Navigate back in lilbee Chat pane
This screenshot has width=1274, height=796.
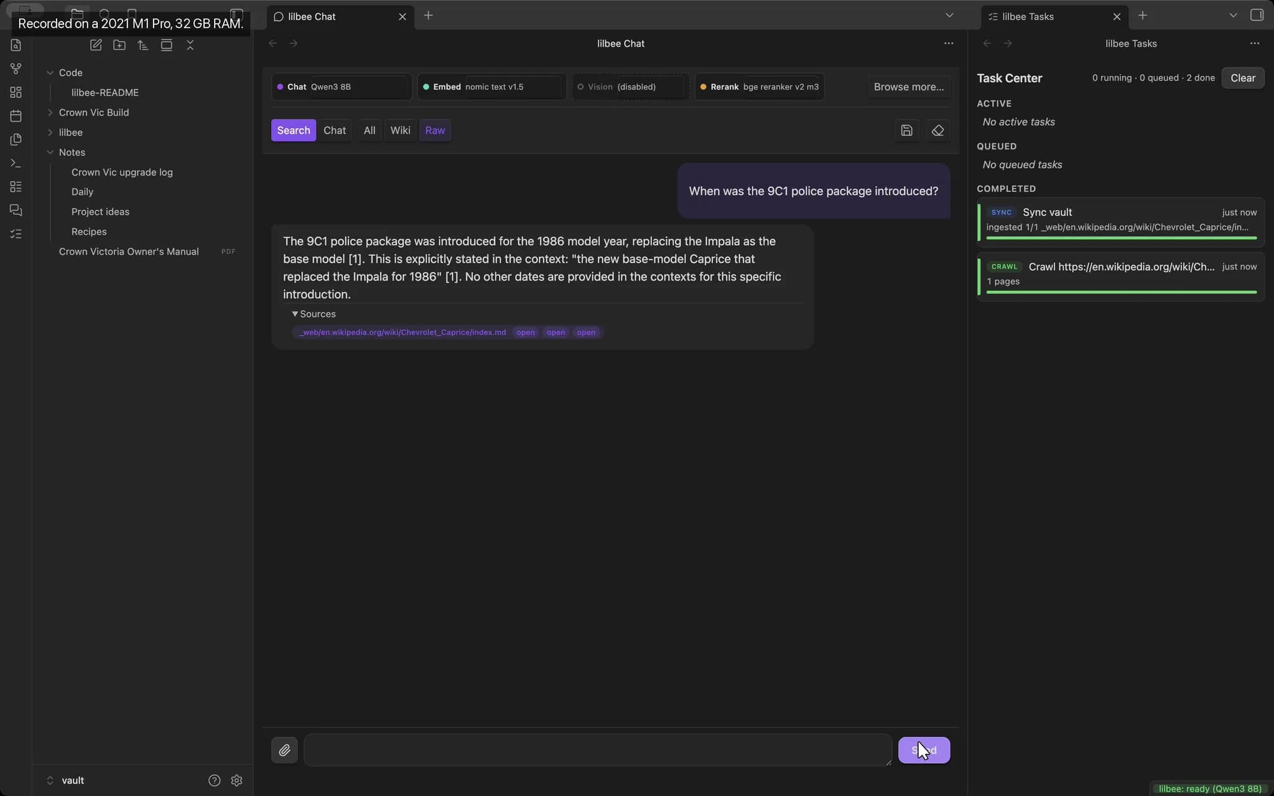pyautogui.click(x=272, y=44)
